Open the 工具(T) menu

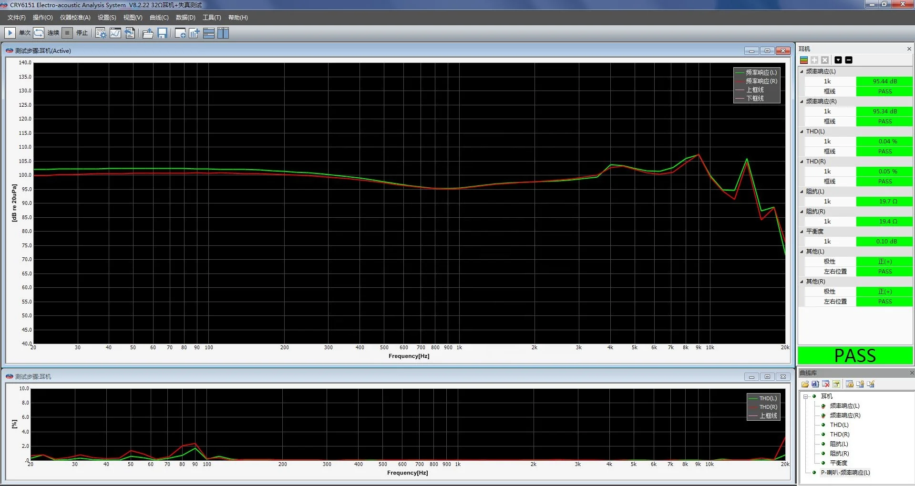[x=212, y=18]
